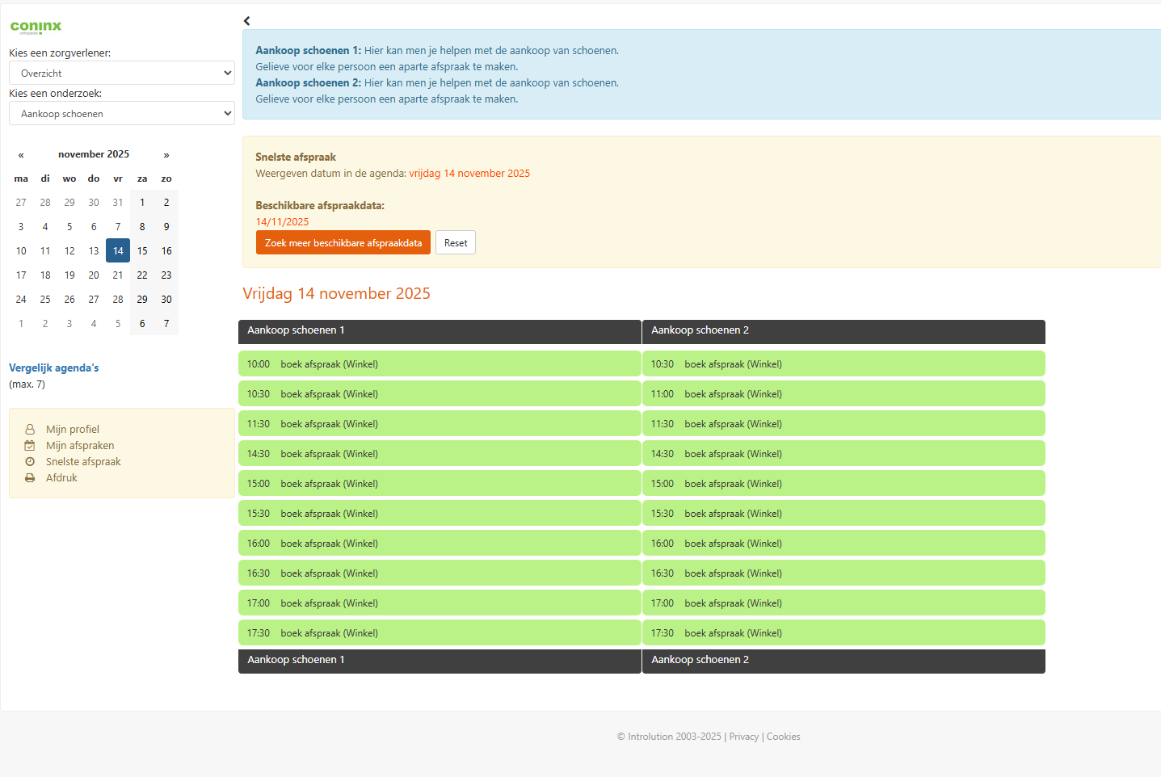Select november 27 in the calendar

pos(94,300)
